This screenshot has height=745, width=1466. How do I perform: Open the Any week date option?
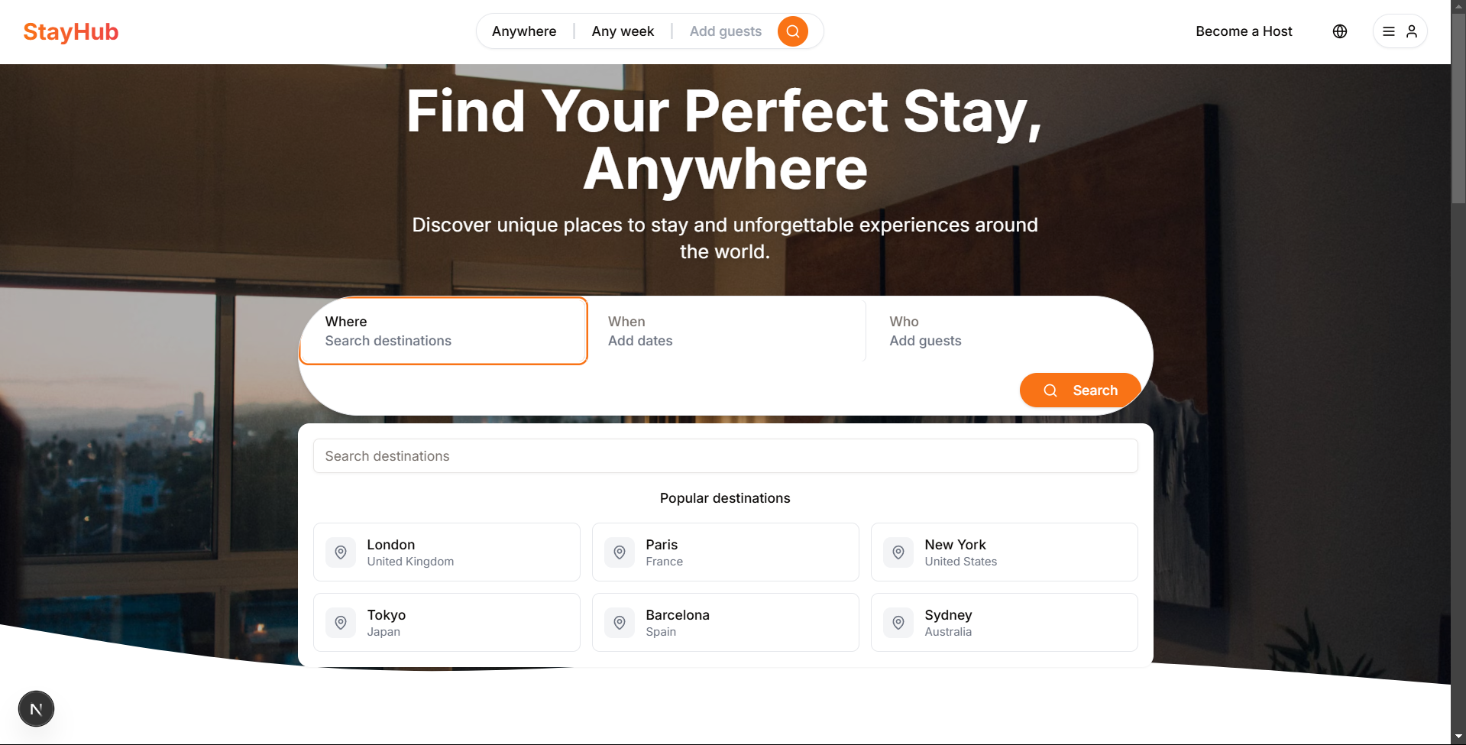[622, 31]
